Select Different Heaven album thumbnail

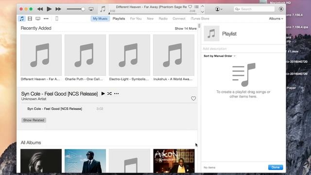pyautogui.click(x=41, y=55)
